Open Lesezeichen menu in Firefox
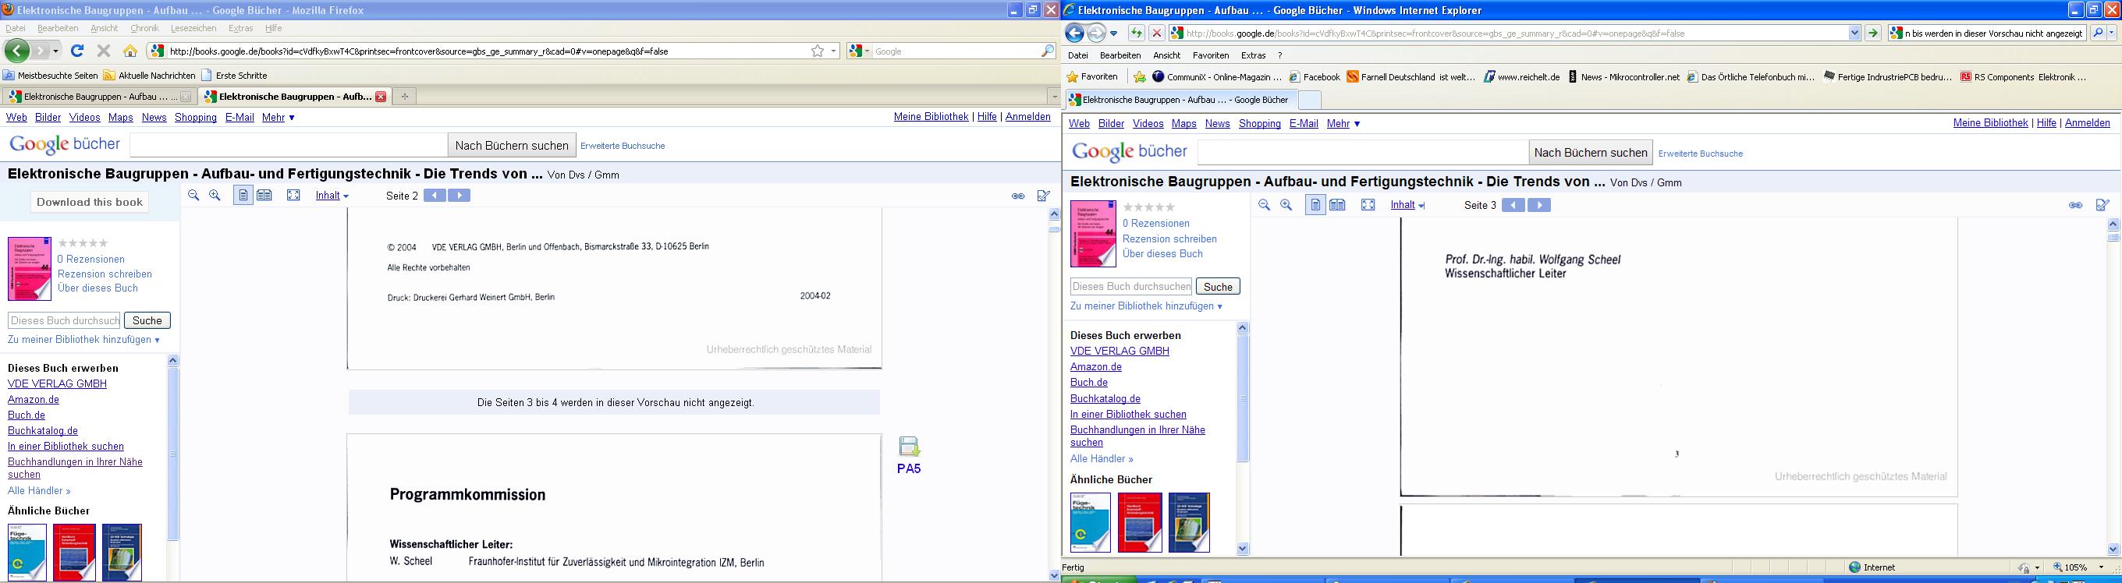 coord(193,28)
